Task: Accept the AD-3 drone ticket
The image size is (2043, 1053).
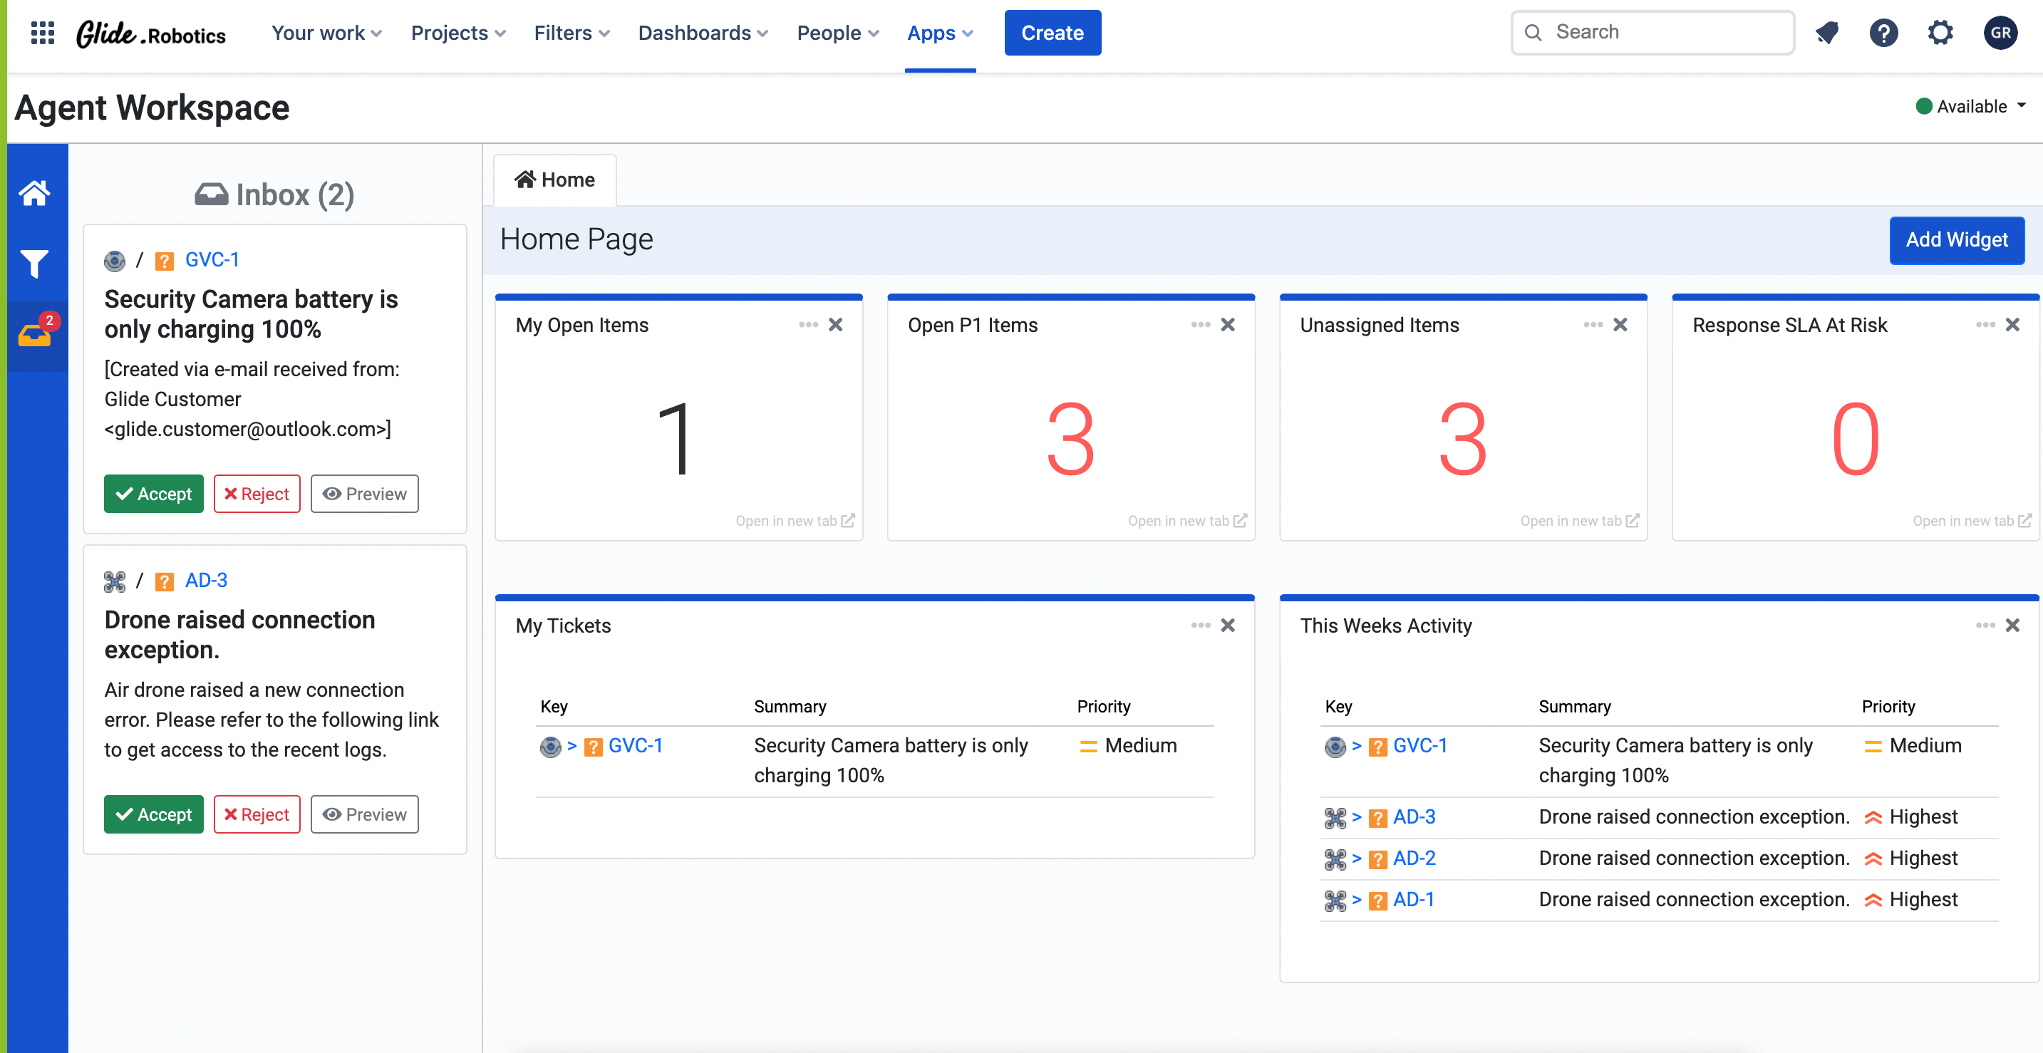Action: pyautogui.click(x=153, y=814)
